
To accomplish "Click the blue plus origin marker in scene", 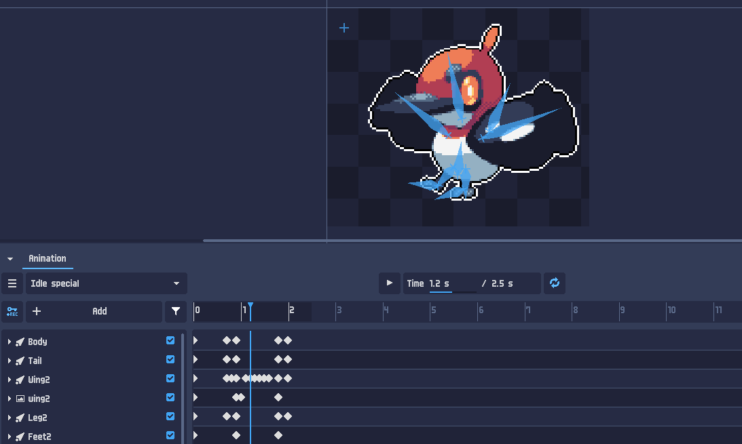I will (344, 28).
